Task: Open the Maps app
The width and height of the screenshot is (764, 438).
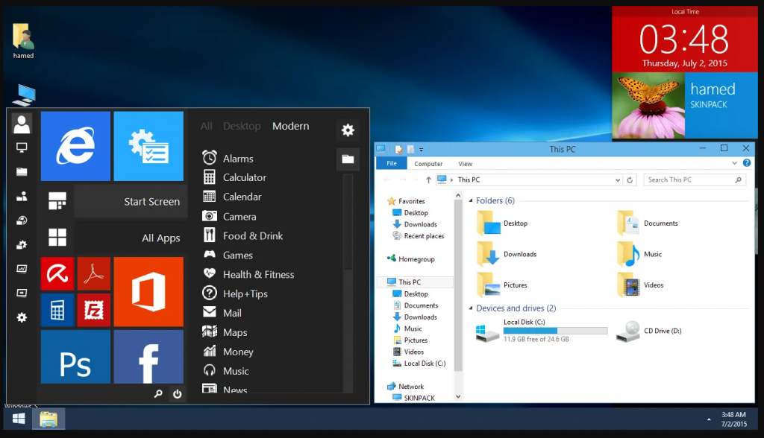Action: tap(225, 332)
